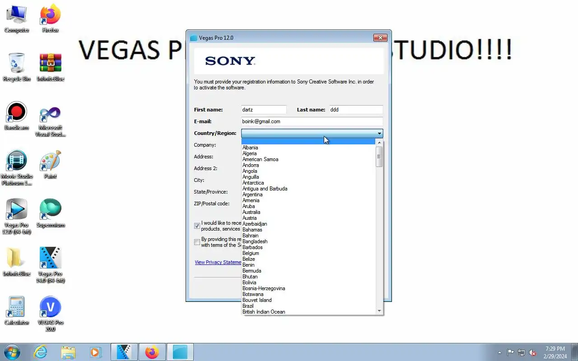Select Algeria from the country list
Screen dimensions: 578x361
point(308,153)
